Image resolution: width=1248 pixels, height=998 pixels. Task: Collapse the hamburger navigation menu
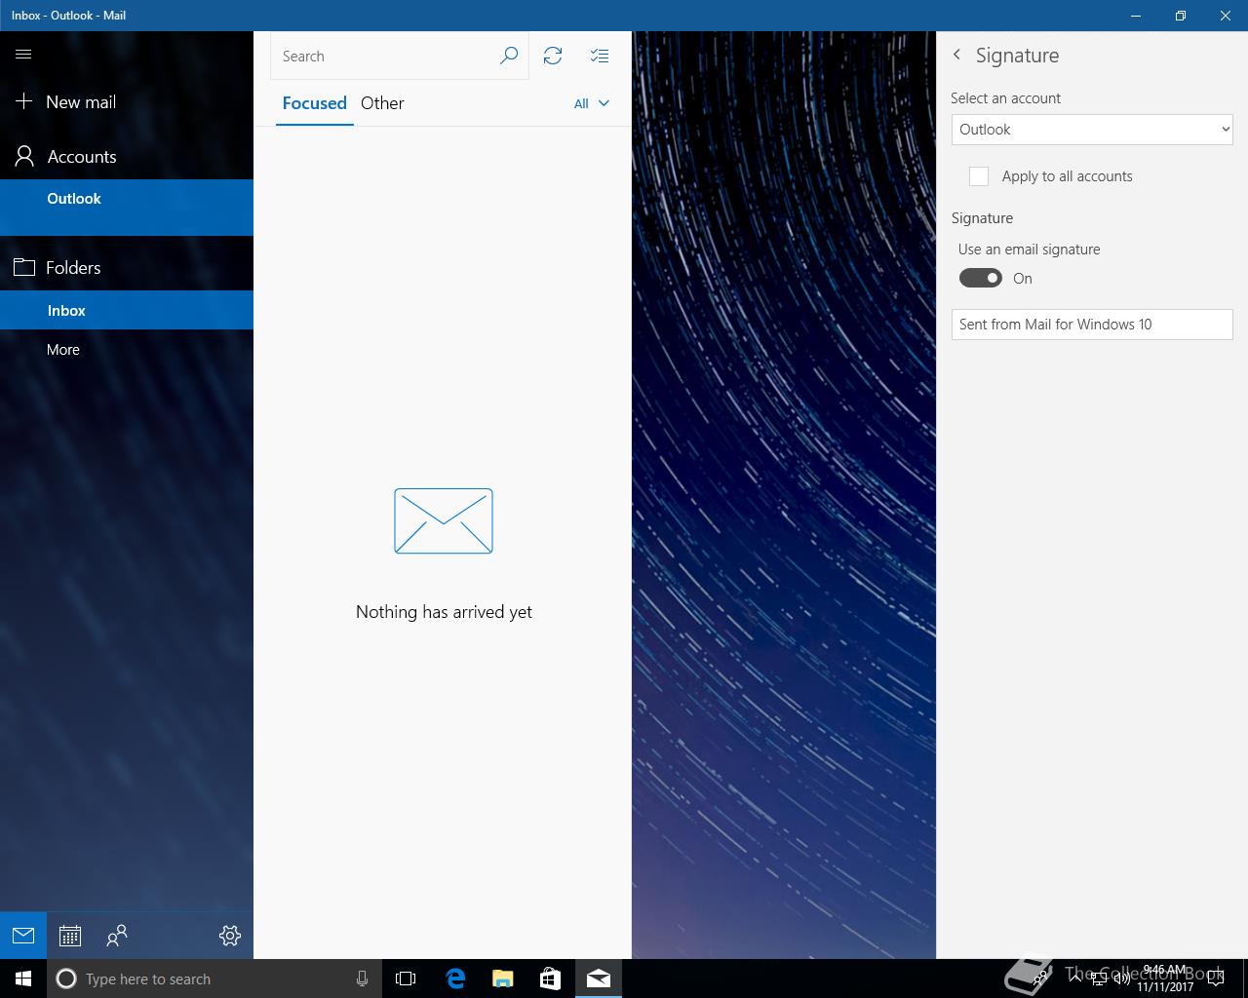[23, 55]
